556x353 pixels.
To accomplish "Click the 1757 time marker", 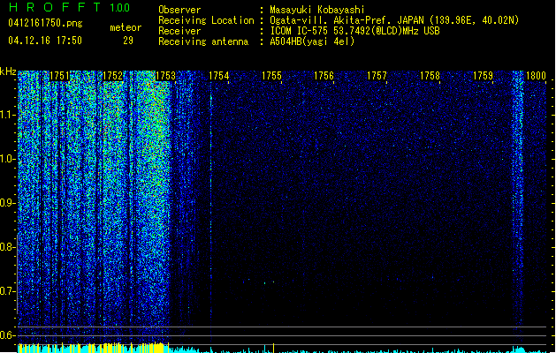I will tap(377, 76).
